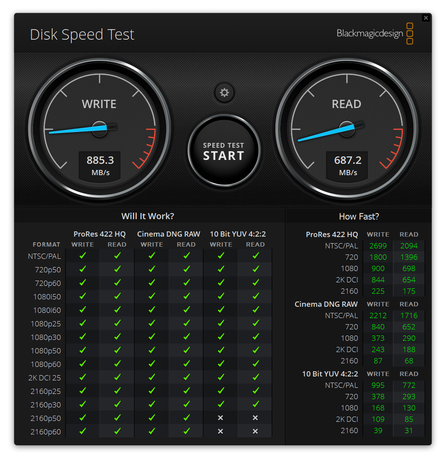Click the 1080p25 Cinema DNG RAW write checkmark
Viewport: 446px width, 461px height.
coord(151,323)
